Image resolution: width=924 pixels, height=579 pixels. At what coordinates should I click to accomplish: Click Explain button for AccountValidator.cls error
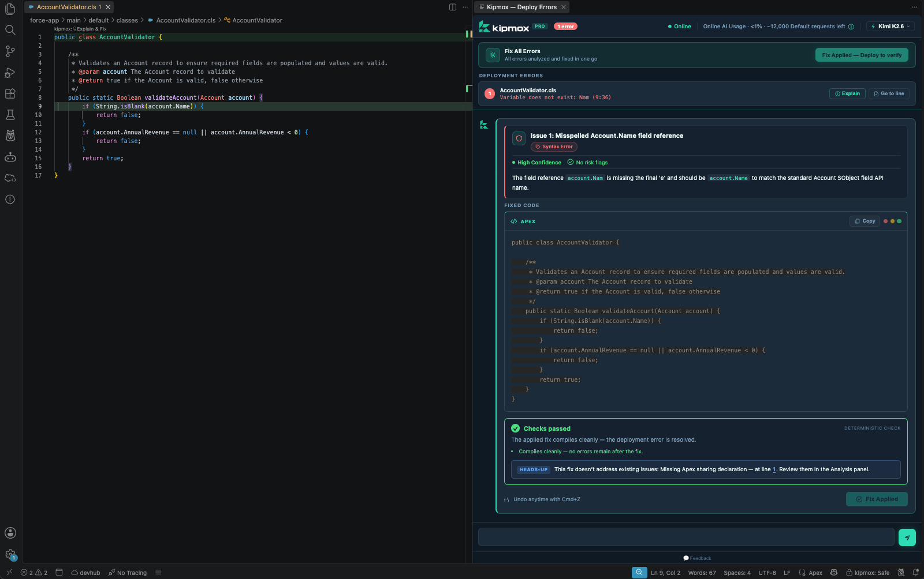847,93
